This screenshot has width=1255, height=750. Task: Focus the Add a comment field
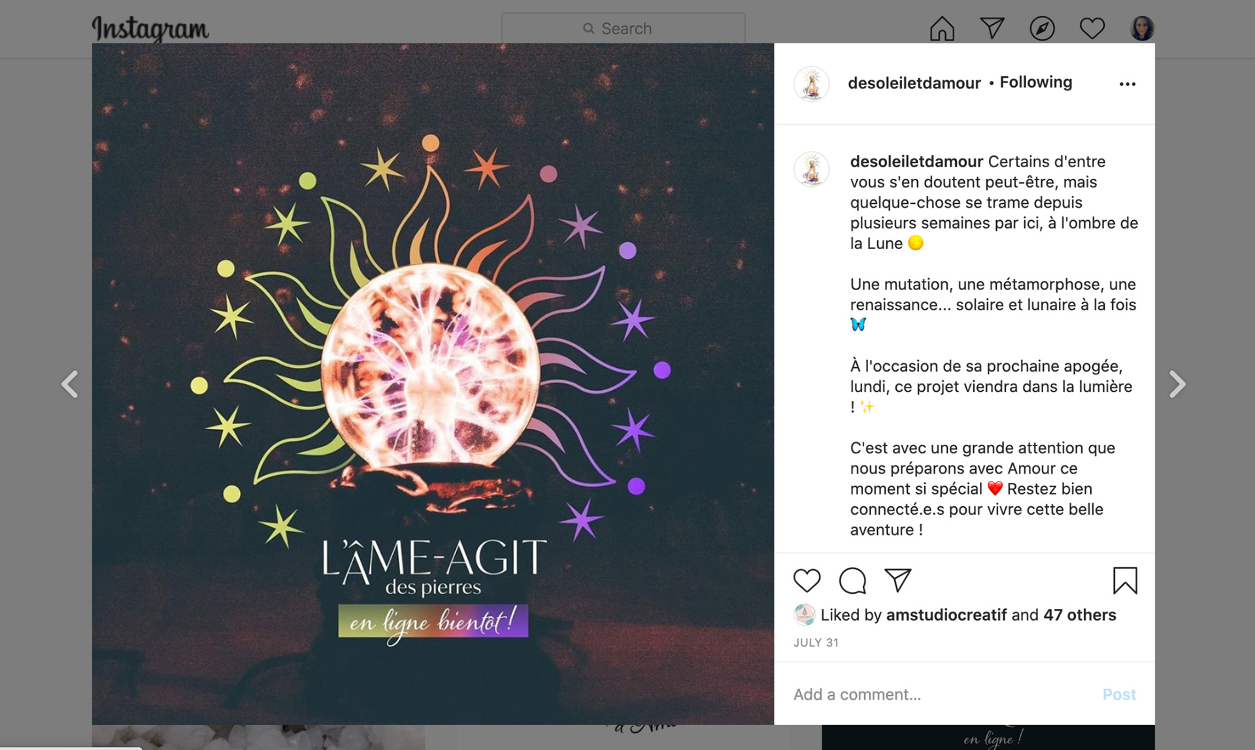tap(941, 694)
